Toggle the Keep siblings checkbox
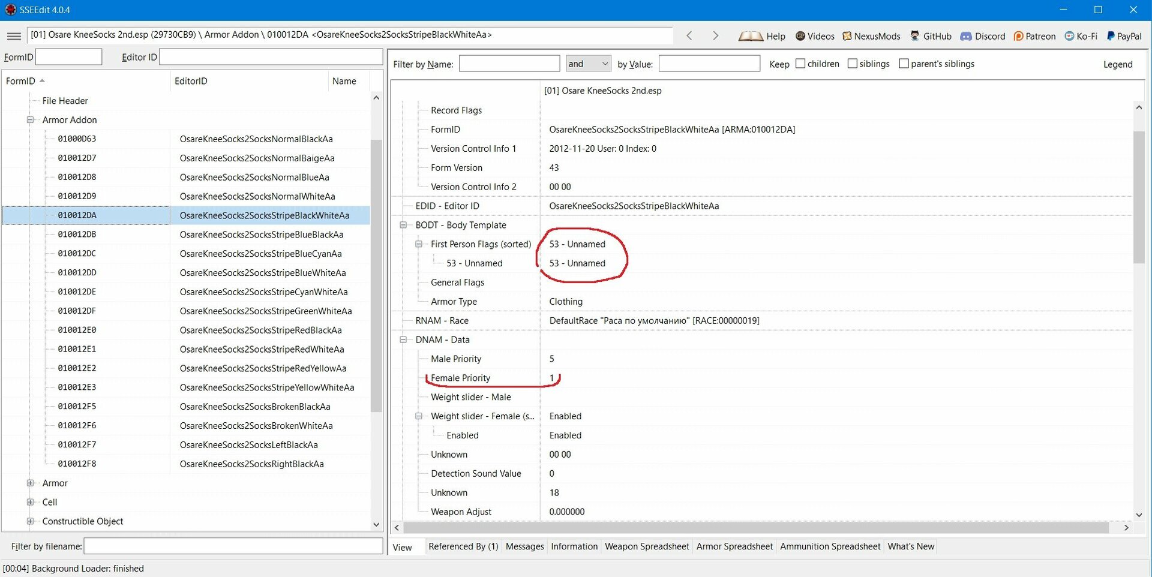 coord(852,64)
